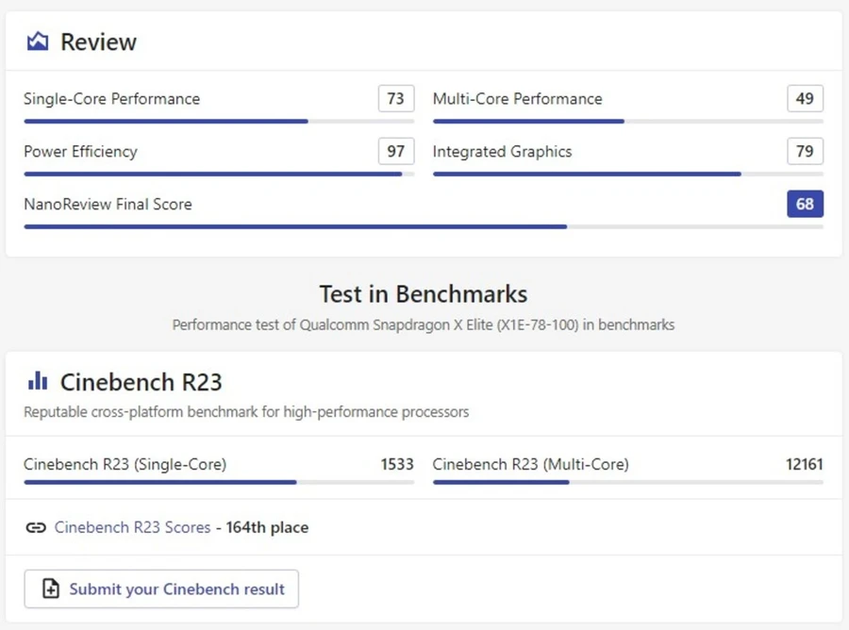Click the single-core score 1533
The width and height of the screenshot is (849, 630).
[x=397, y=464]
